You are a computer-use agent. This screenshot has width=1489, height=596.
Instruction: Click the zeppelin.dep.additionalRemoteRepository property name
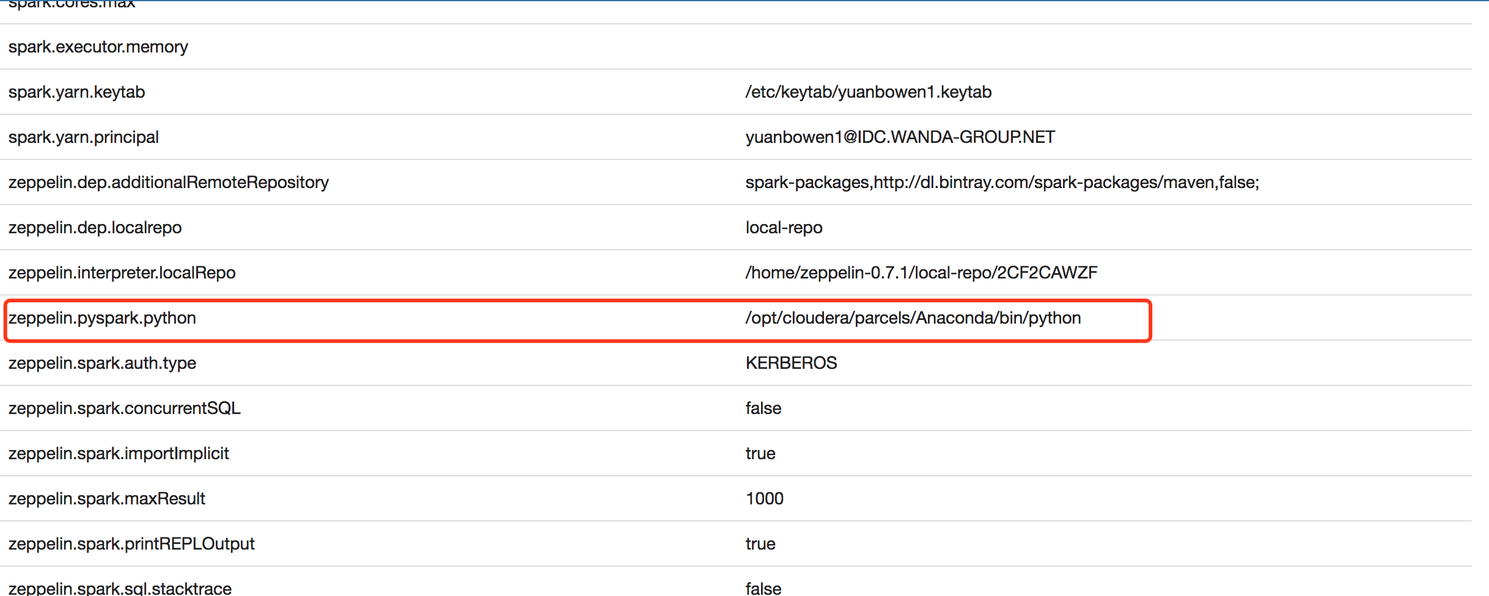click(x=168, y=183)
